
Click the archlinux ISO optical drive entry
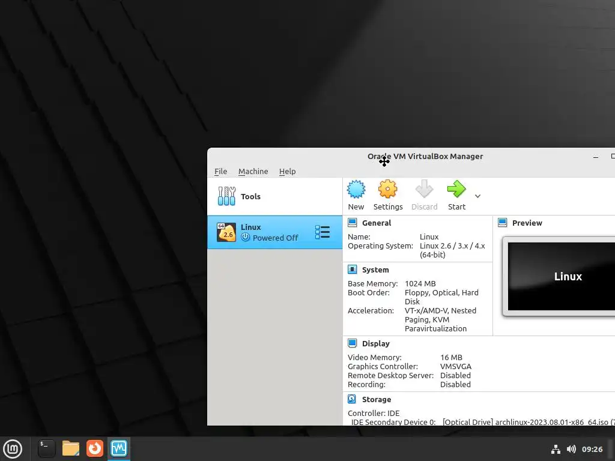click(528, 422)
